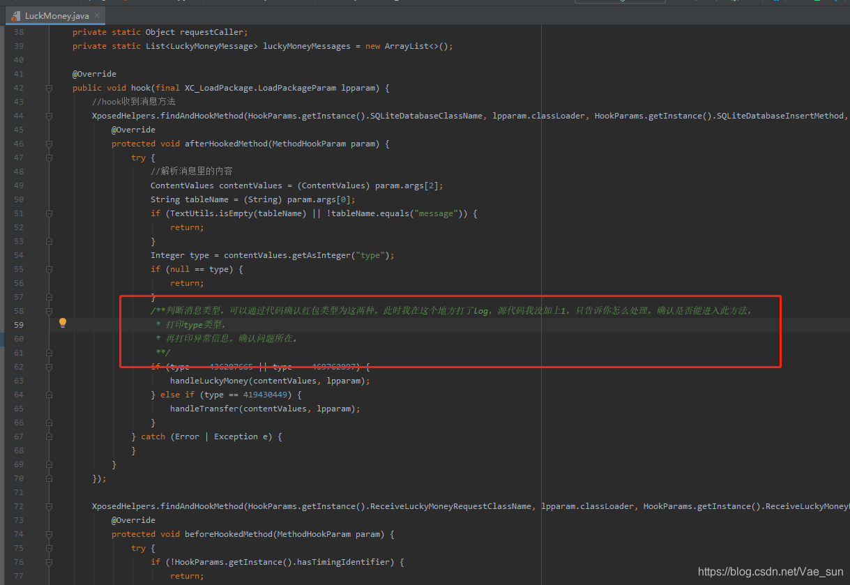Click the Java file icon in LuckMoney.java tab
The image size is (850, 585).
[x=15, y=15]
